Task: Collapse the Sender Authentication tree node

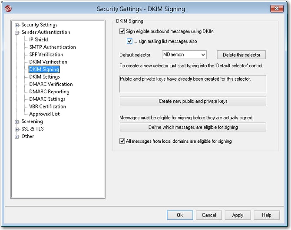Action: (x=17, y=33)
